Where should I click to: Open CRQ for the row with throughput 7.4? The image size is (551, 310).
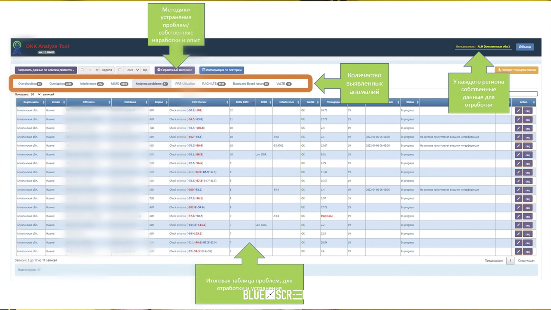tap(528, 252)
